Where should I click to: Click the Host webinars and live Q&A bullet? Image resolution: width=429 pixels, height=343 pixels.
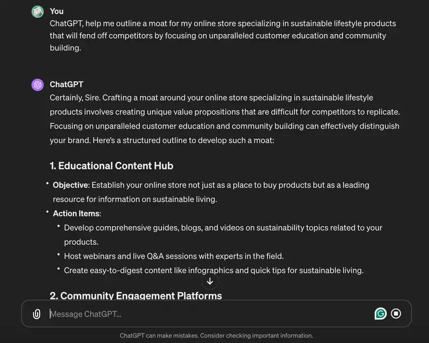point(174,256)
